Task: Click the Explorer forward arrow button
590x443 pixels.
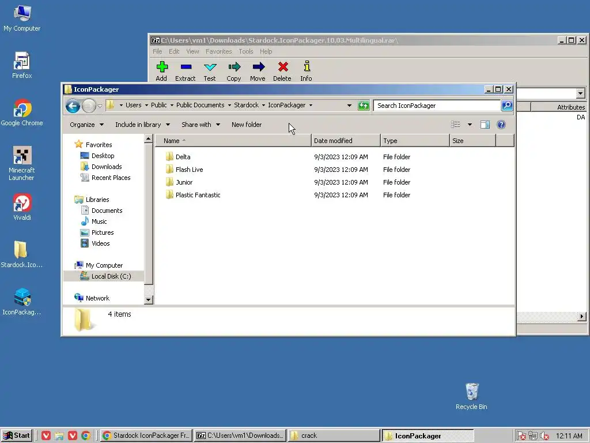Action: pyautogui.click(x=89, y=106)
